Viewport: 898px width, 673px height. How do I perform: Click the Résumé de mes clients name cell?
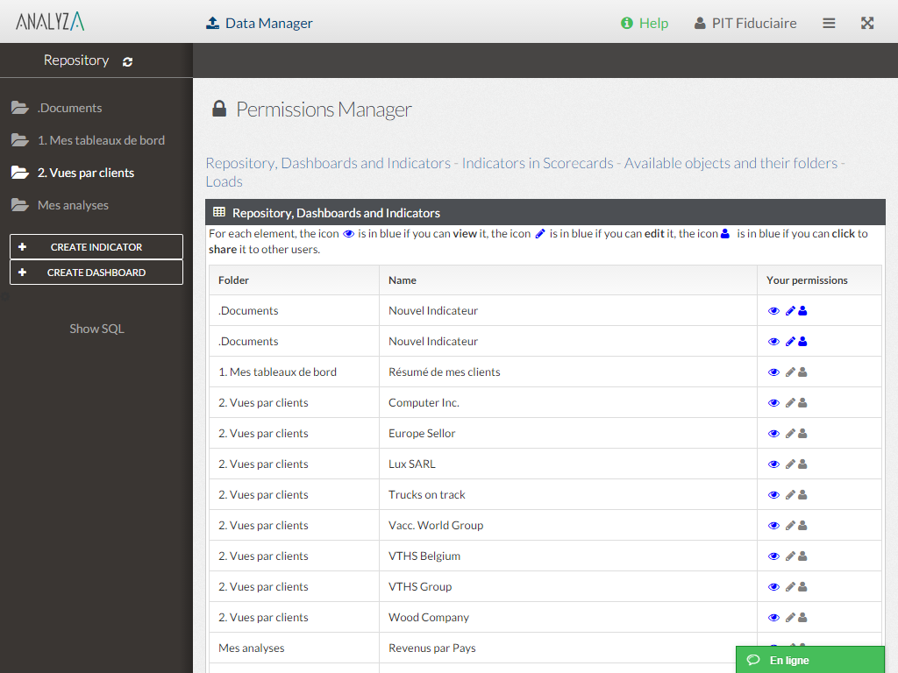click(x=567, y=372)
